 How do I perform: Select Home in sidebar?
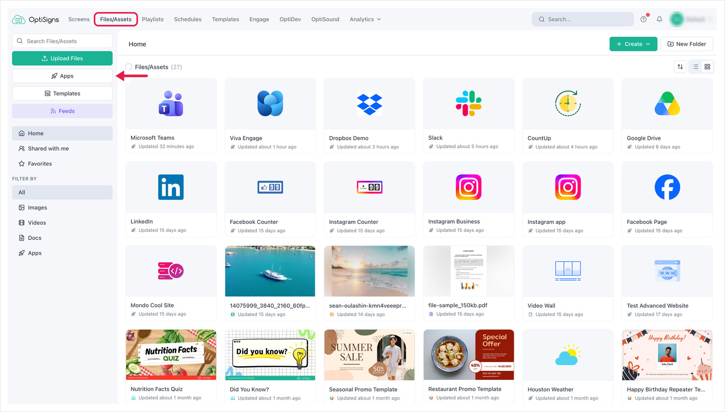point(62,133)
